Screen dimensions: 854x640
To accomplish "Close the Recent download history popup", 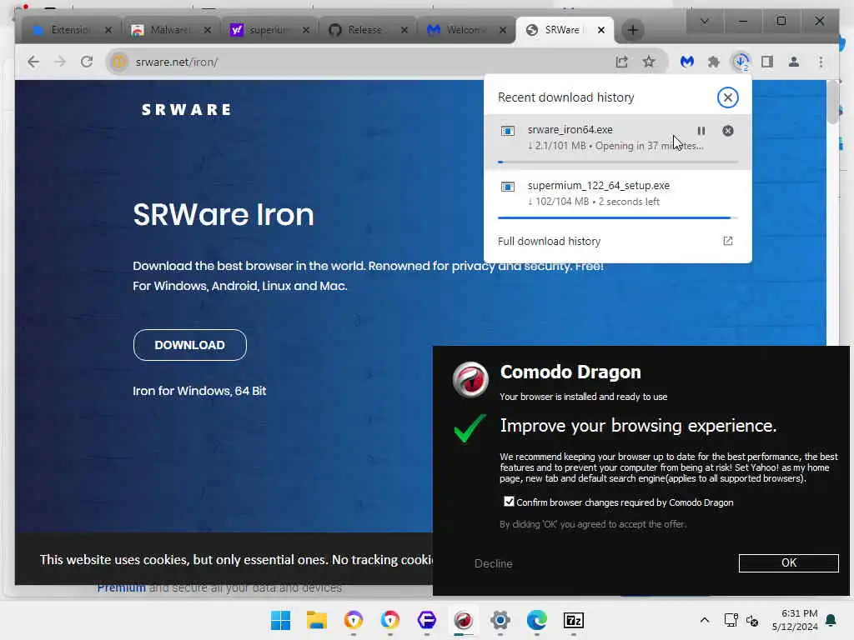I will coord(727,97).
